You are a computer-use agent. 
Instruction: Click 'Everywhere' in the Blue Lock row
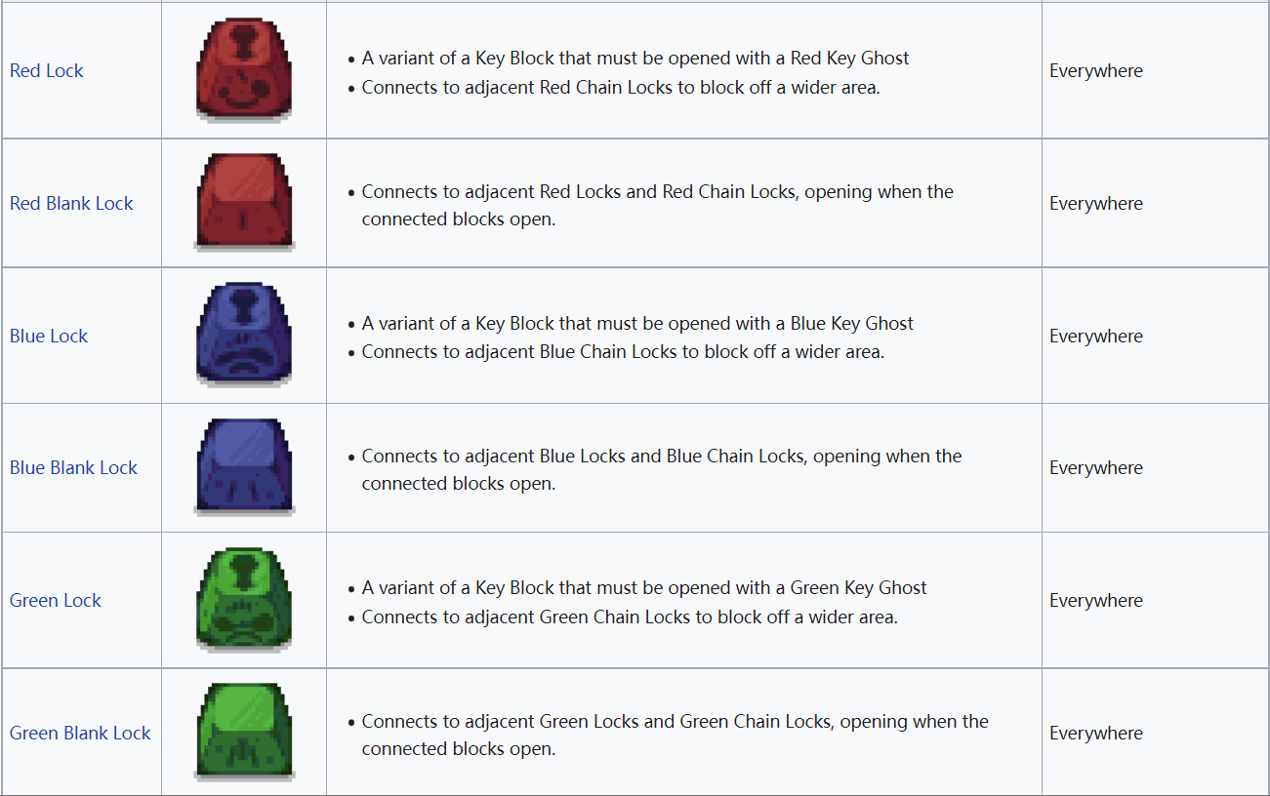[1096, 336]
